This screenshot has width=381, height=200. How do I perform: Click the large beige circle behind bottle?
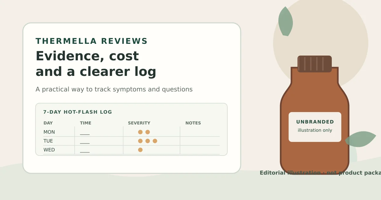[x=321, y=43]
